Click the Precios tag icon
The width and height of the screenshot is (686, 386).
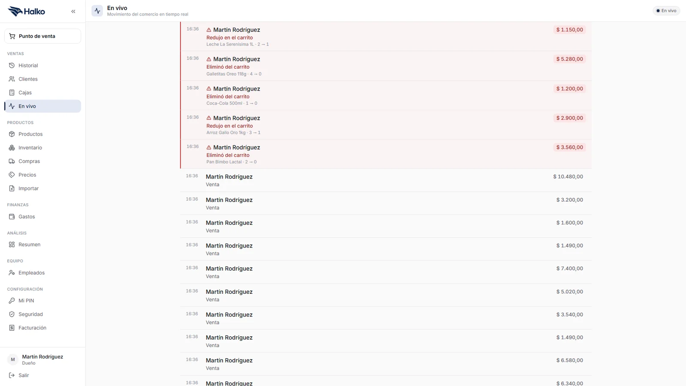pos(12,175)
